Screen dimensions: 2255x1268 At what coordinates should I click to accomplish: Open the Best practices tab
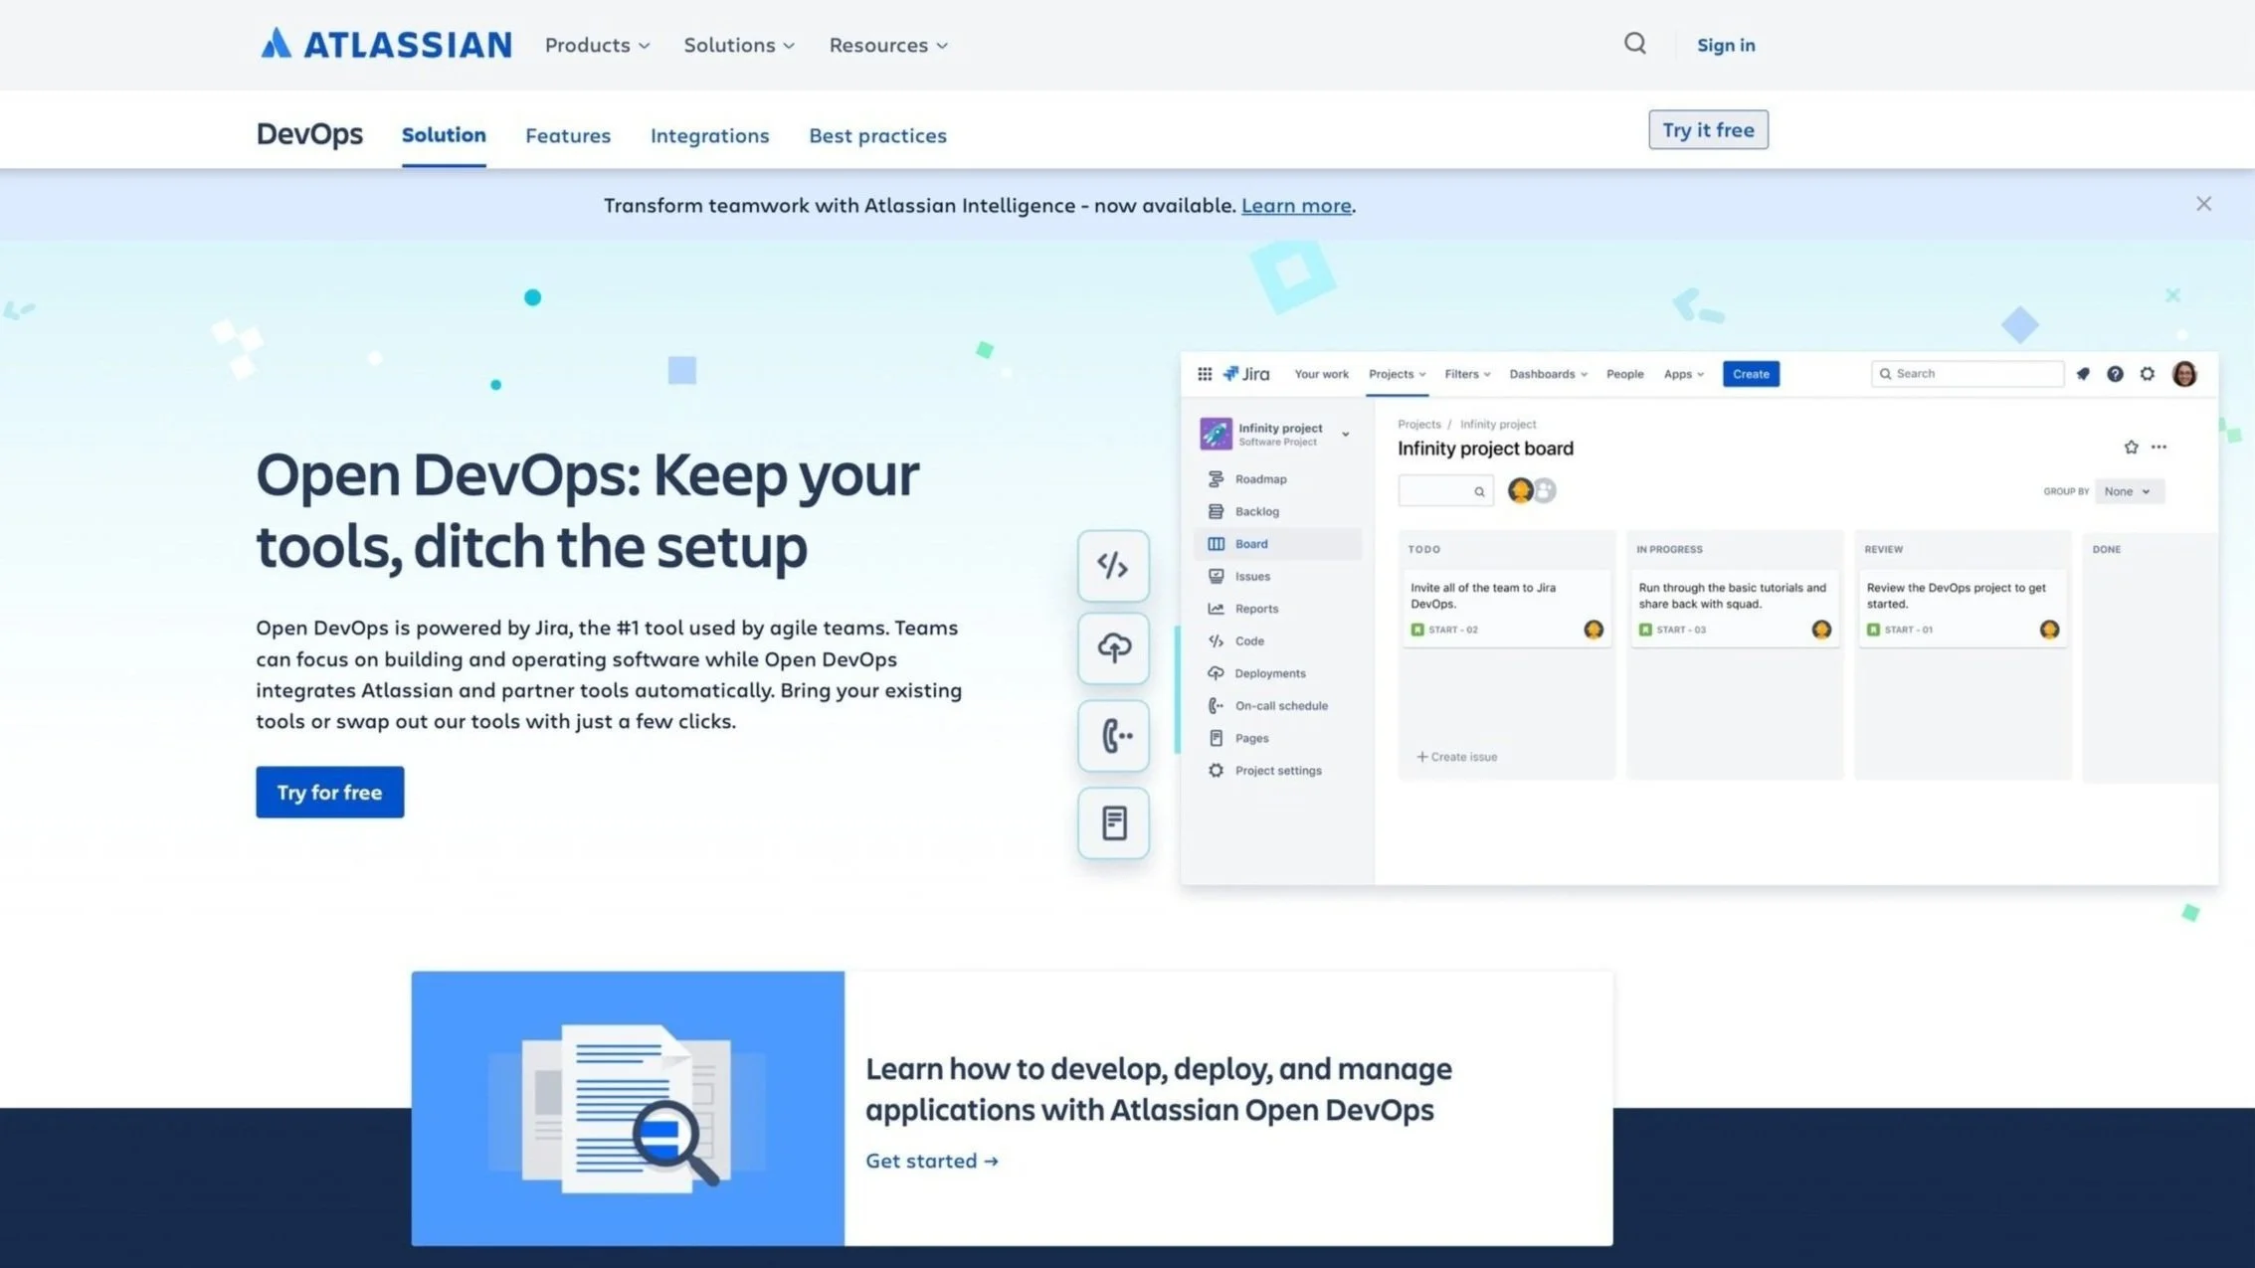coord(877,135)
